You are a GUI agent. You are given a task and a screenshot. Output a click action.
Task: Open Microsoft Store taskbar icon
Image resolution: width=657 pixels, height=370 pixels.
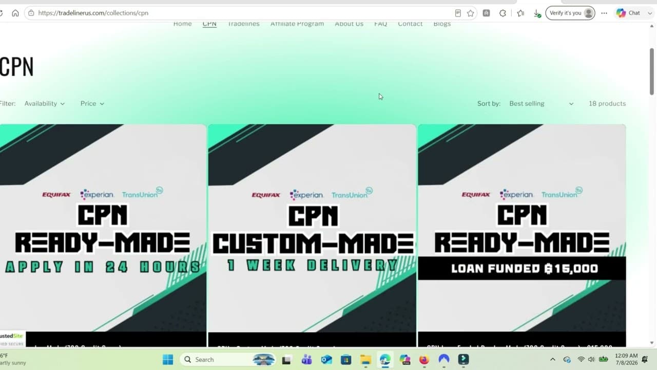(x=346, y=360)
